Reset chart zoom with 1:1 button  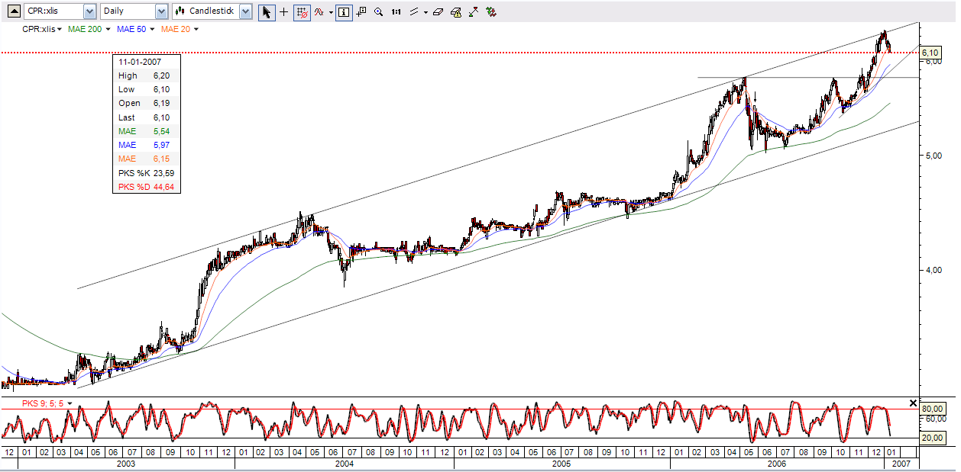coord(396,12)
